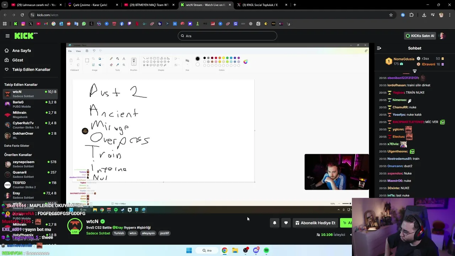Open tab search dropdown
This screenshot has height=256, width=455.
tap(5, 5)
